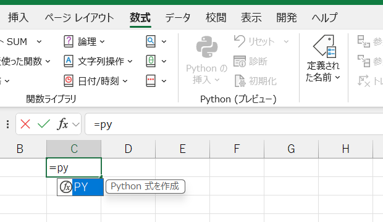
Task: Click the 診断 diagnostics button
Action: 250,61
